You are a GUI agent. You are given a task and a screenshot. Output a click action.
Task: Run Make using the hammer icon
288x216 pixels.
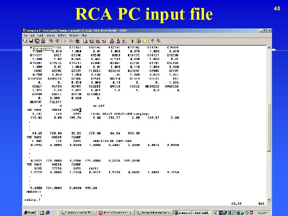pos(132,41)
